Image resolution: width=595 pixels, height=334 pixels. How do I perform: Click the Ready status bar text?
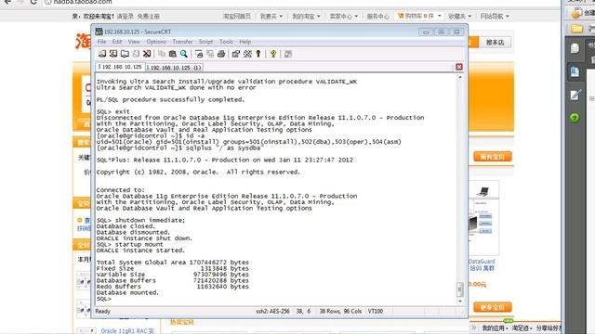click(102, 311)
